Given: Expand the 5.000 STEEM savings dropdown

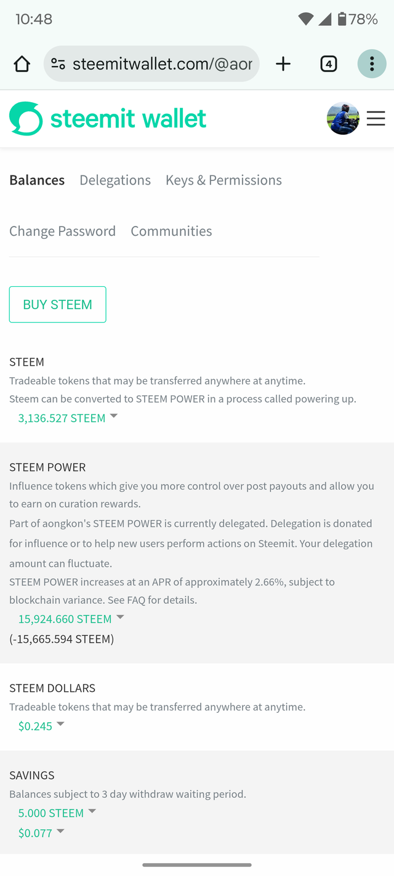Looking at the screenshot, I should click(57, 813).
